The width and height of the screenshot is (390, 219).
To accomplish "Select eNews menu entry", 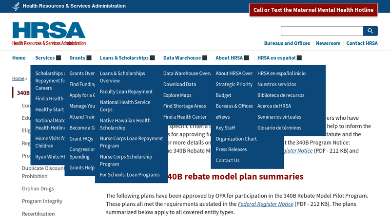I will pos(223,117).
